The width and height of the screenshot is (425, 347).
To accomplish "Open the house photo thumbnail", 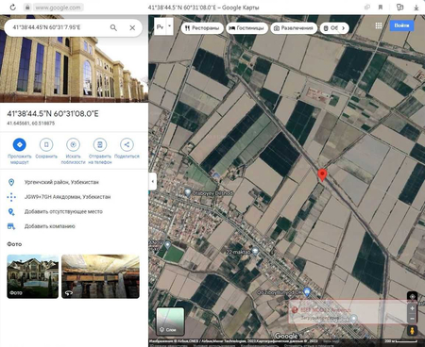I will [x=33, y=276].
